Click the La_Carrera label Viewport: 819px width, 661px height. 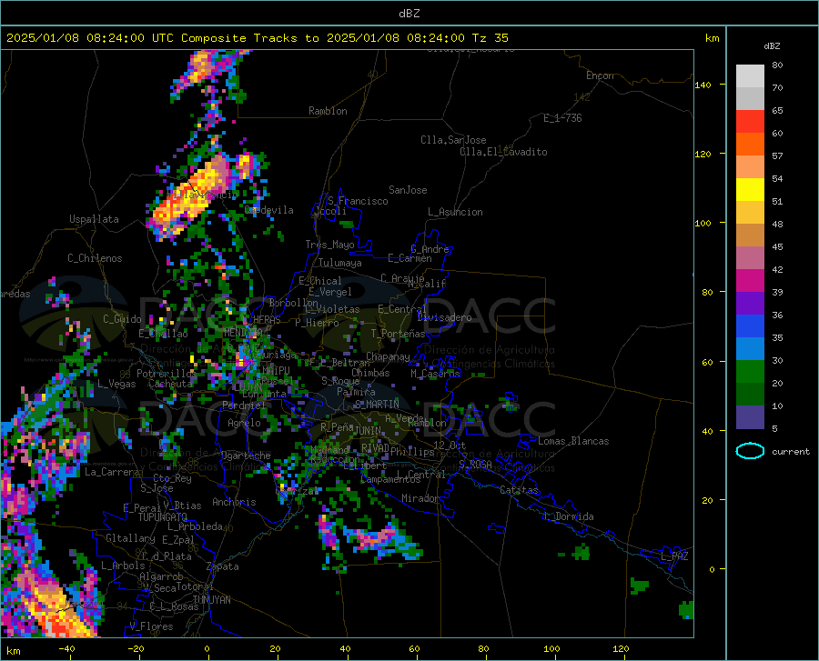tap(112, 472)
